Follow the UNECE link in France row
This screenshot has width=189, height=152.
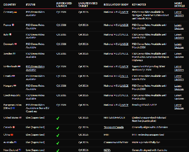coord(124,25)
